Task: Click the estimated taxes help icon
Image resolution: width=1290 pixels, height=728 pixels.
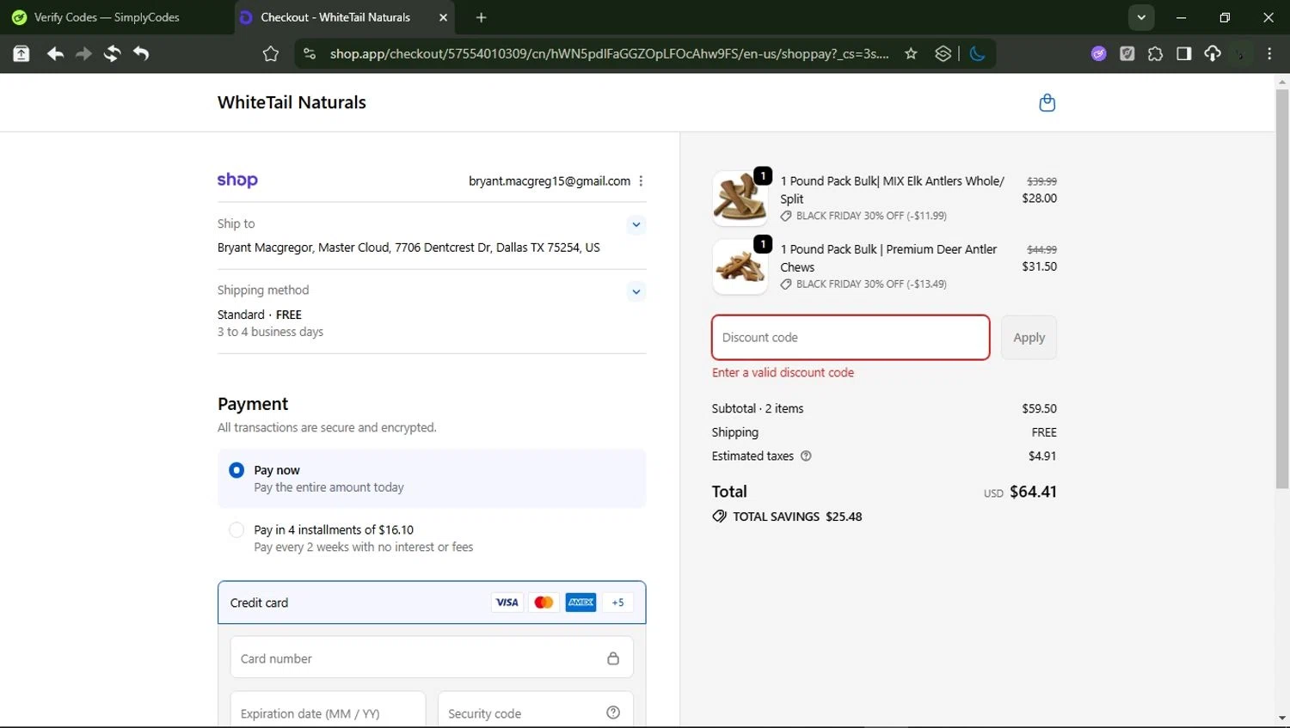Action: [x=806, y=456]
